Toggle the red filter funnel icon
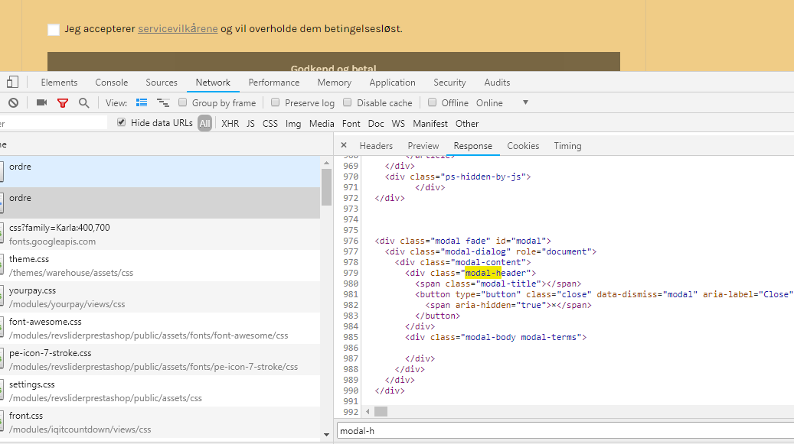Viewport: 794px width, 444px height. pos(63,103)
